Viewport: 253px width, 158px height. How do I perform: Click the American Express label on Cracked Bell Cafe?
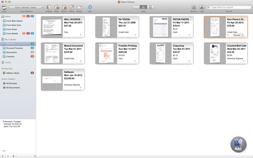coord(235,59)
